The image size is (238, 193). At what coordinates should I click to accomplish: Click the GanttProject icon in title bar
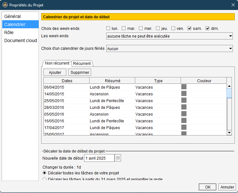tap(5, 5)
